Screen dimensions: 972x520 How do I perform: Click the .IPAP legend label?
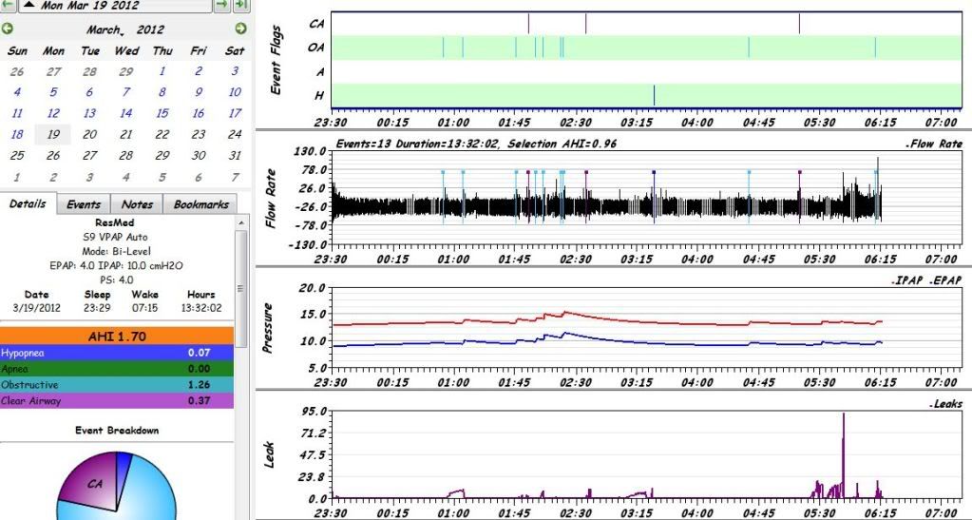(908, 280)
